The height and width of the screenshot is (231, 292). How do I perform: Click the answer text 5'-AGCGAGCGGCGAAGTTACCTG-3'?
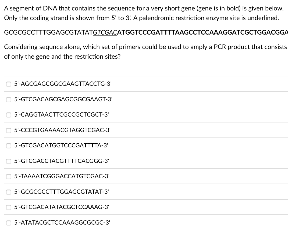click(x=63, y=84)
